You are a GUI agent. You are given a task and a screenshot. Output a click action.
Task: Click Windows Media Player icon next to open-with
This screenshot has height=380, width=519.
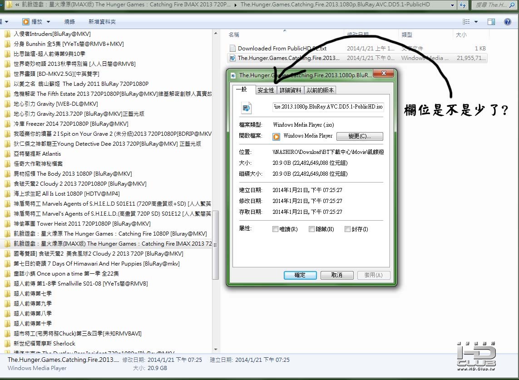(277, 136)
